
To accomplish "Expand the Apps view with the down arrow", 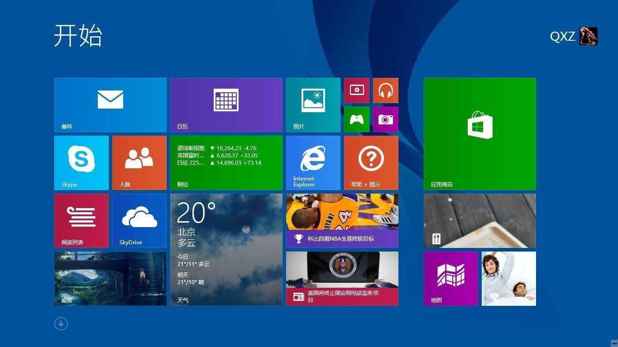I will pos(61,323).
